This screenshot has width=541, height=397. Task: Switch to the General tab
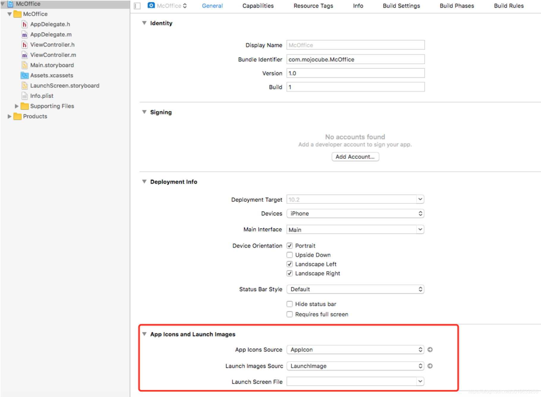click(x=212, y=6)
